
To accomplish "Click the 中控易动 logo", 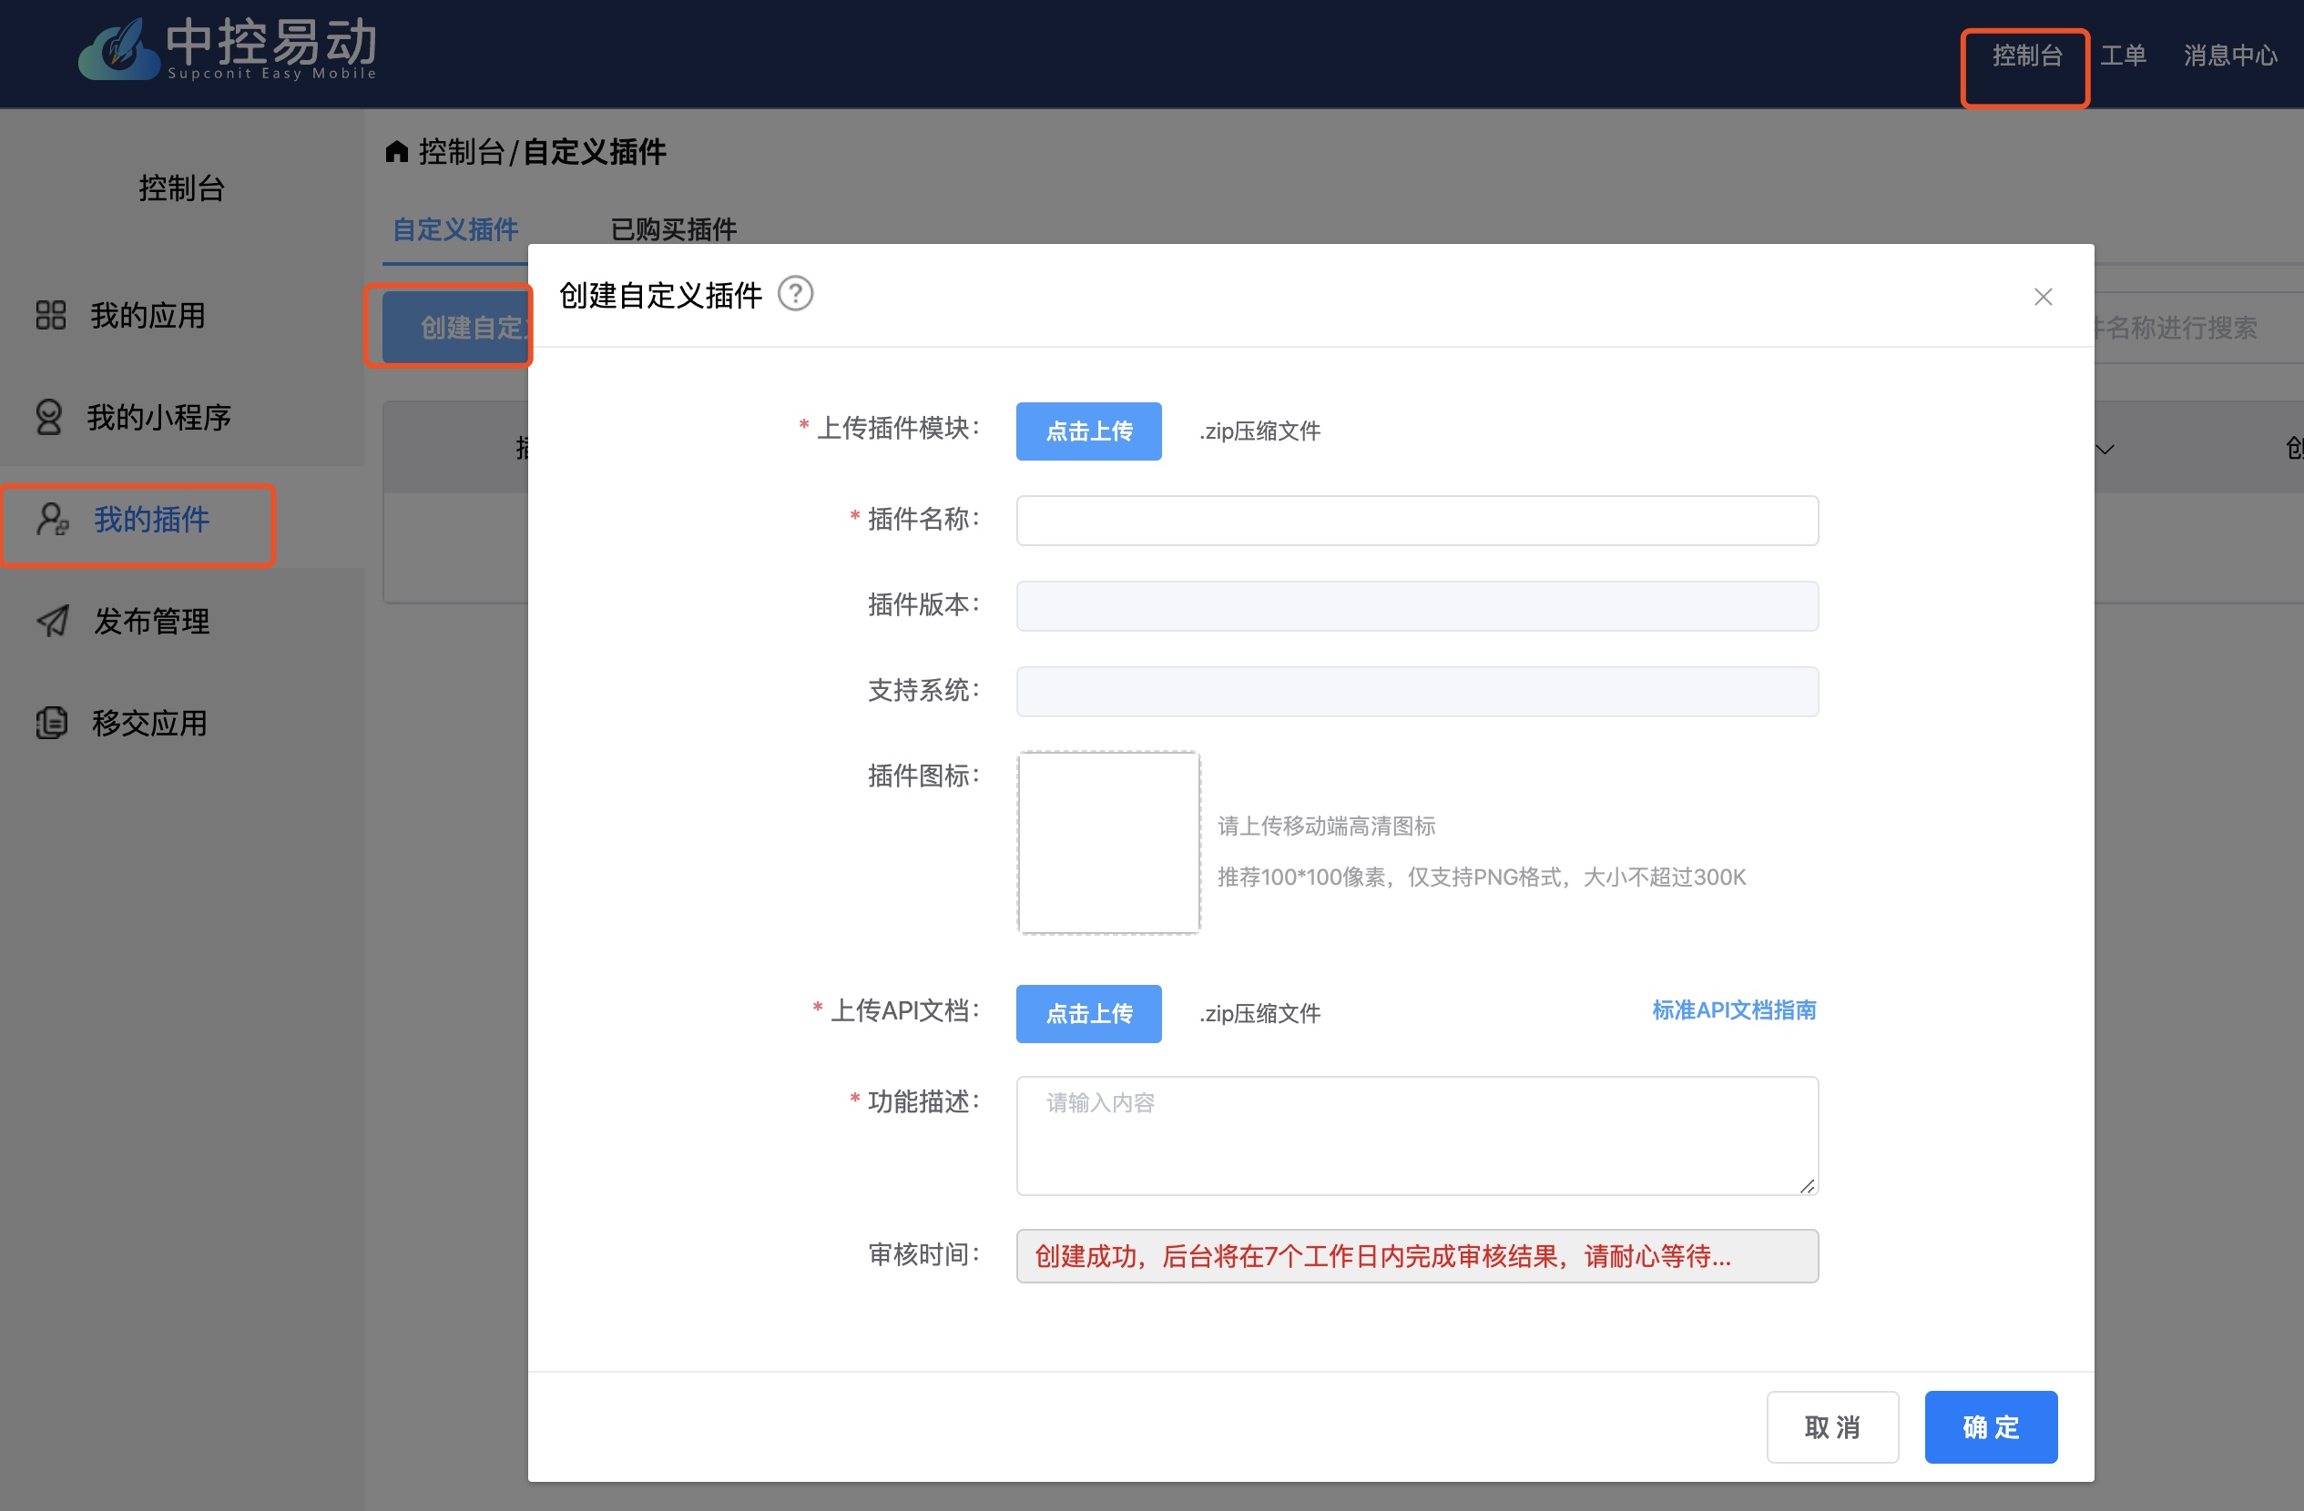I will coord(228,48).
